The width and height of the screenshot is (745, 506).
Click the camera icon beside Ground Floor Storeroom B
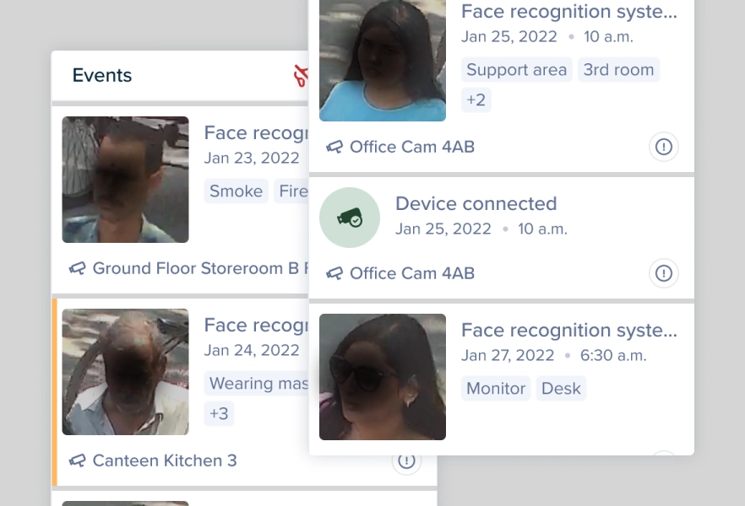coord(78,268)
